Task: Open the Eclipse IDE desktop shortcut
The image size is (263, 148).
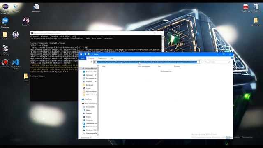Action: coord(5,8)
